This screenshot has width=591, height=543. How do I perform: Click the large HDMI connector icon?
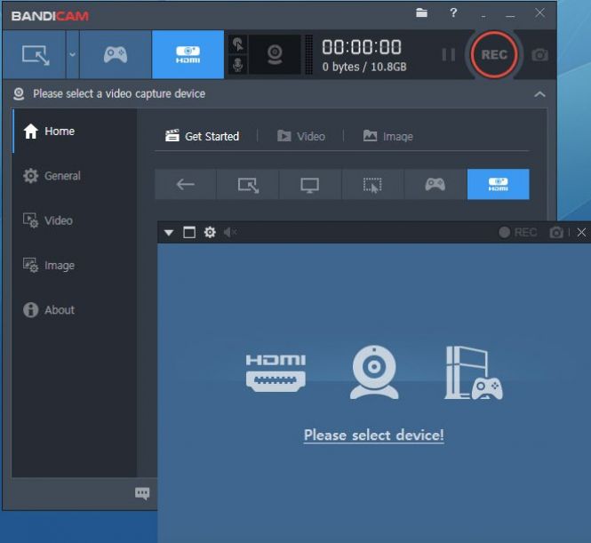276,372
